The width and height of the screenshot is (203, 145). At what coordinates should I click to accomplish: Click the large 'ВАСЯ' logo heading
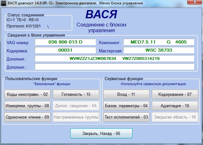pos(101,14)
